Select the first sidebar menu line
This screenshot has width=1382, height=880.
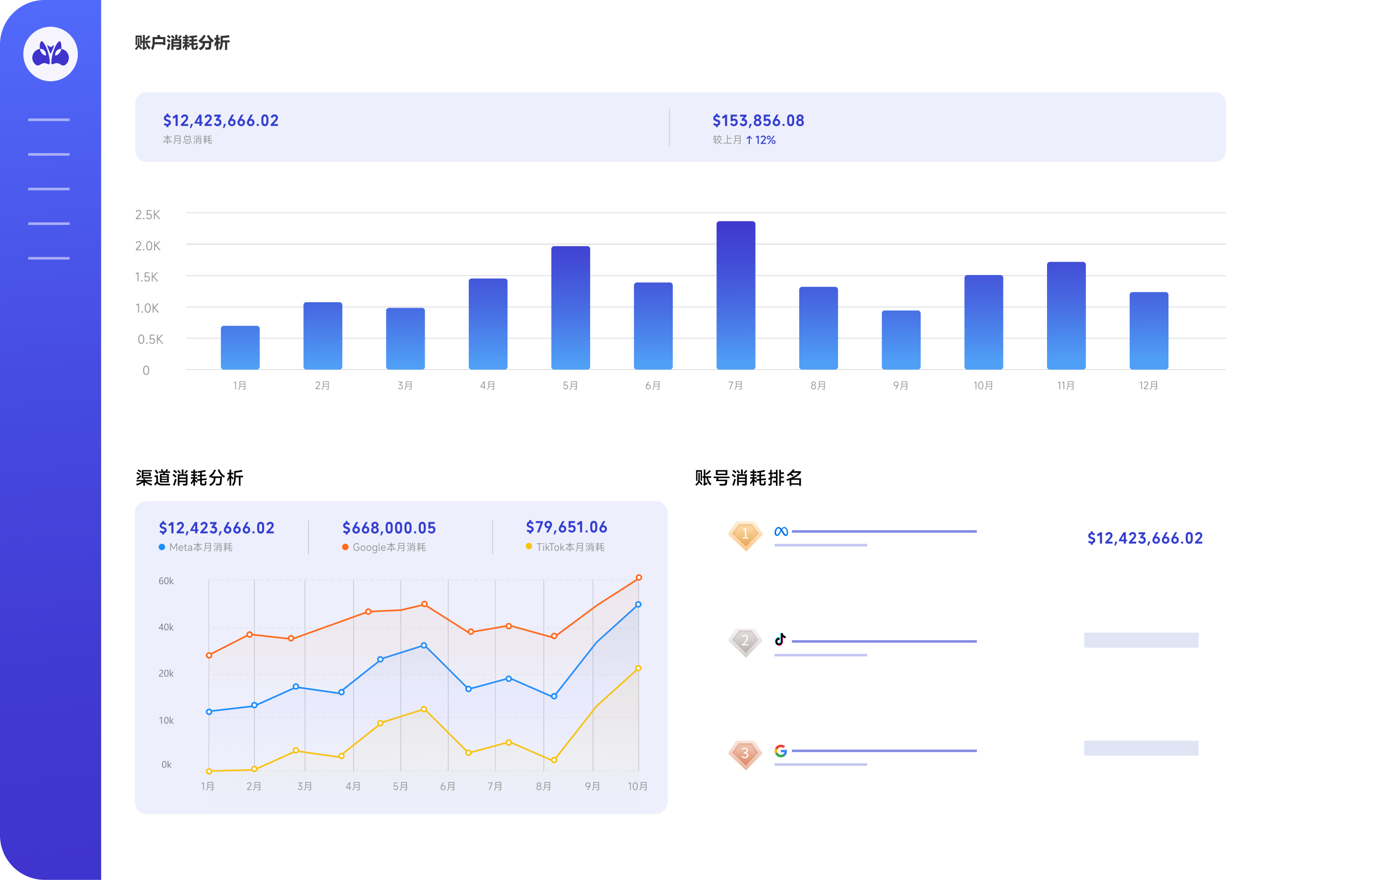[x=49, y=120]
